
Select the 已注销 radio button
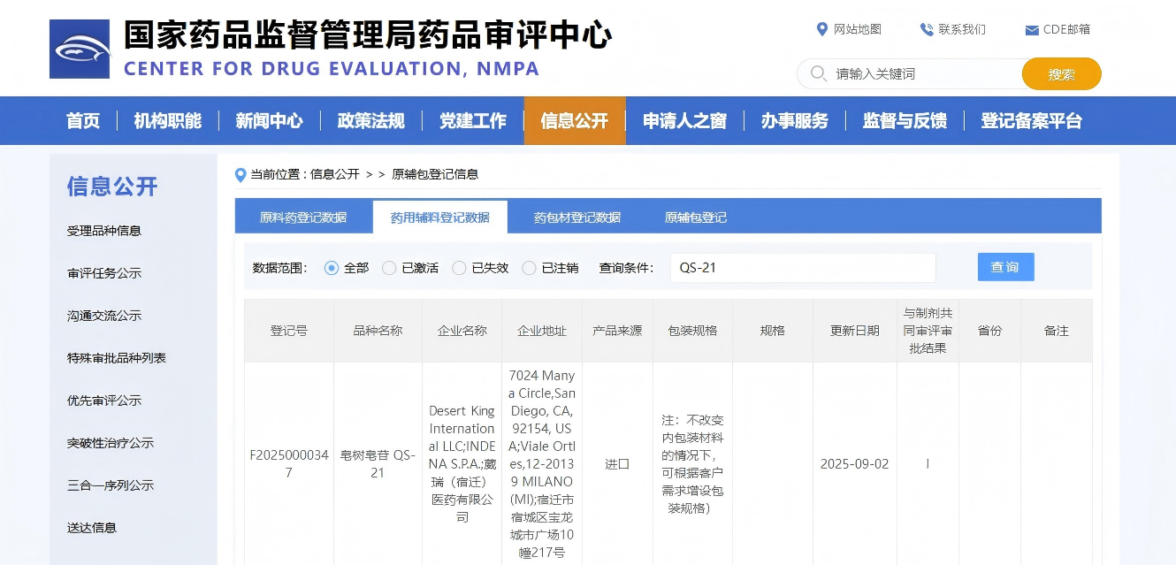click(x=529, y=268)
